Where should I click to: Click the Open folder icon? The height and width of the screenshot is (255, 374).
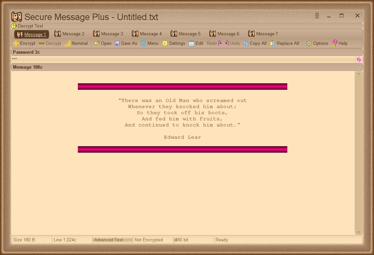[x=97, y=44]
